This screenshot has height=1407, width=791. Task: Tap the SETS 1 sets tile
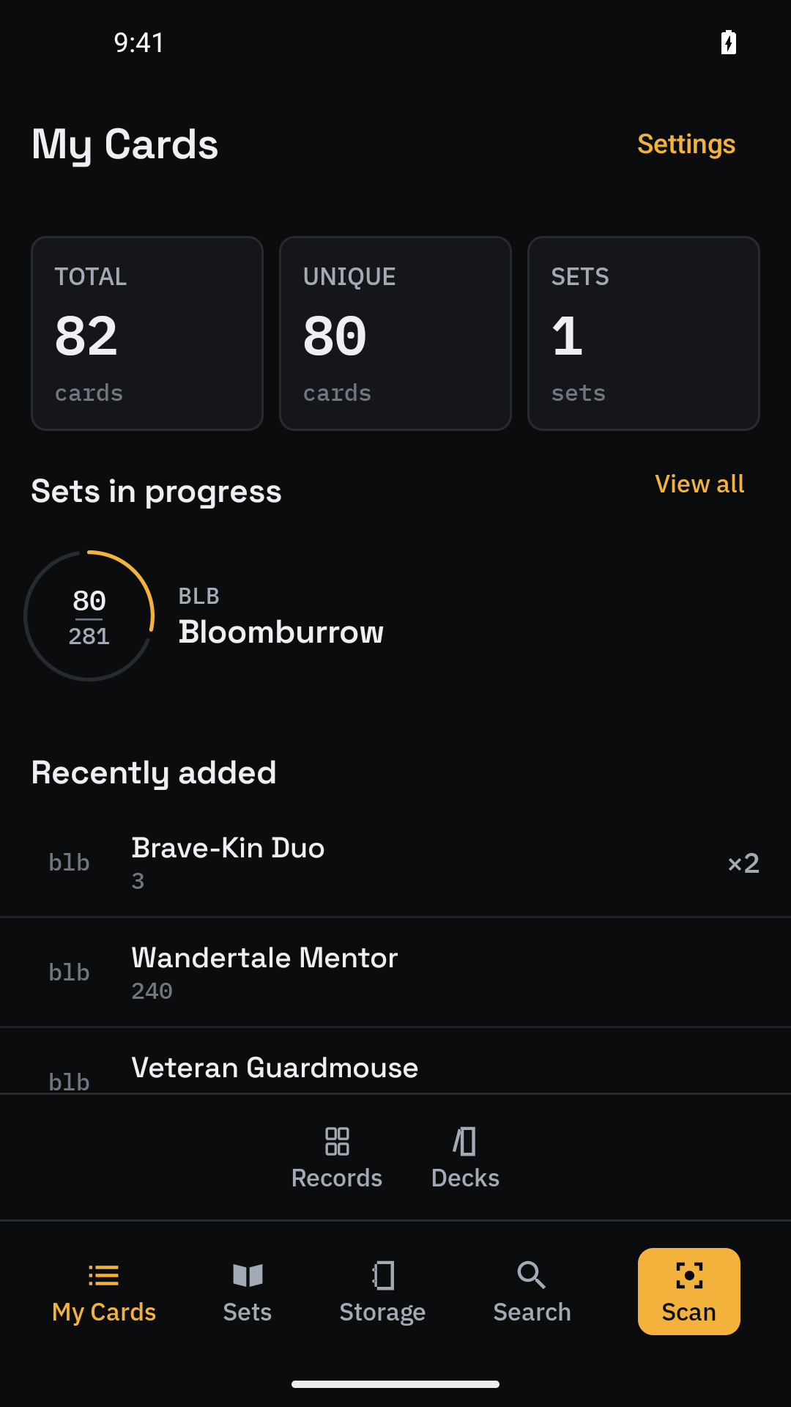click(x=644, y=333)
